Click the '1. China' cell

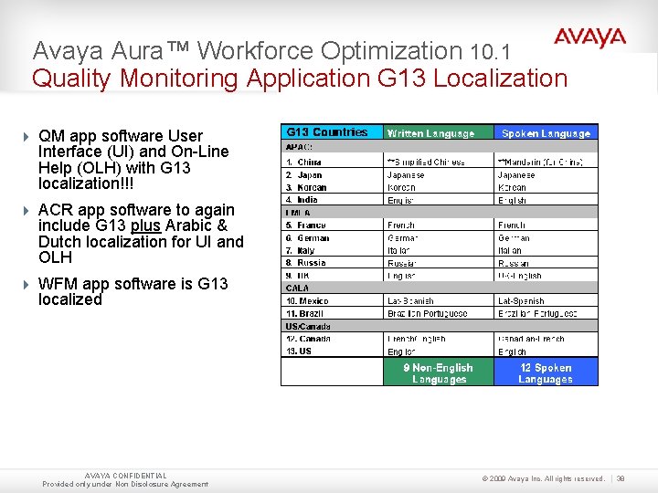(x=332, y=162)
